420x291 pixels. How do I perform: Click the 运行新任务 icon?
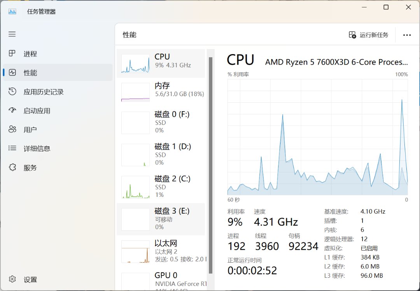coord(352,35)
